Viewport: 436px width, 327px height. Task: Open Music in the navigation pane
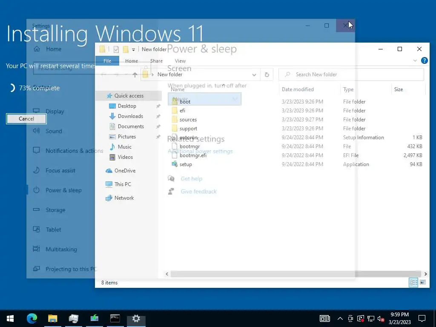click(x=124, y=147)
